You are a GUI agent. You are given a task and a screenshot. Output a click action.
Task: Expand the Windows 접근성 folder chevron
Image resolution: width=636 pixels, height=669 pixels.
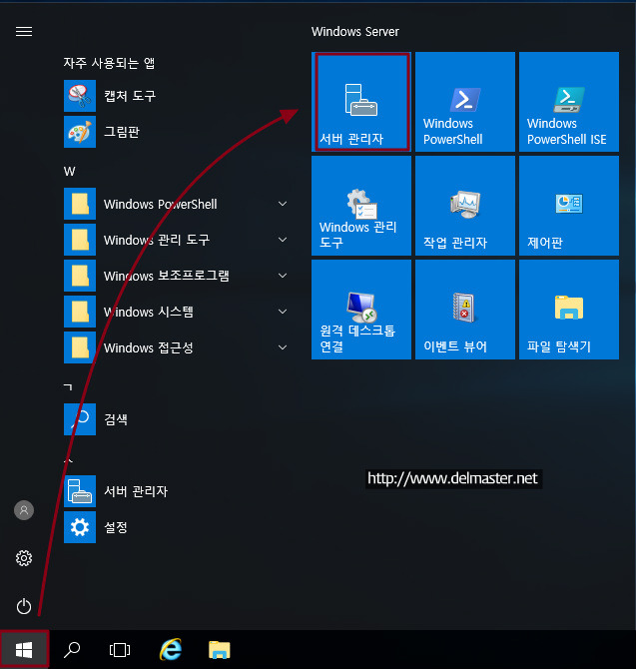click(x=283, y=347)
